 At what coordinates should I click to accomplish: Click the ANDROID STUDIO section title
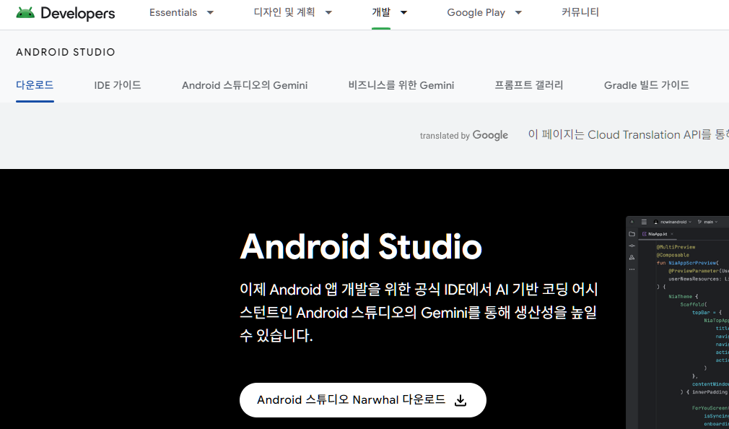click(66, 52)
